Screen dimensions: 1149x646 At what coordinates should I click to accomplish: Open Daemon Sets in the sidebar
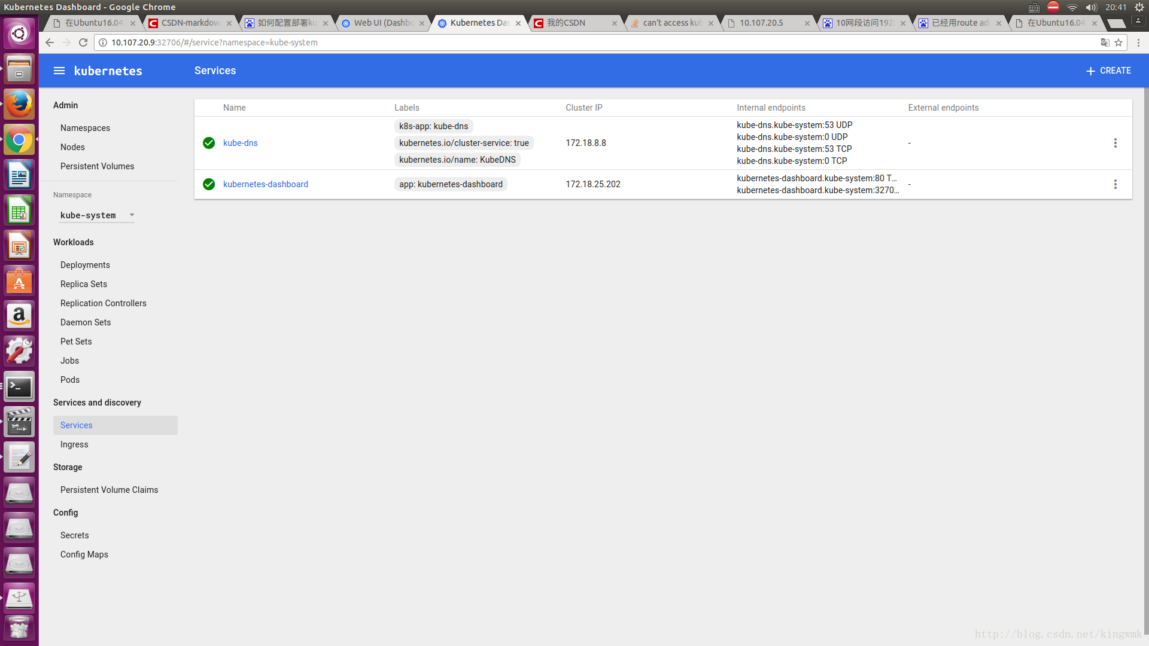pyautogui.click(x=86, y=322)
